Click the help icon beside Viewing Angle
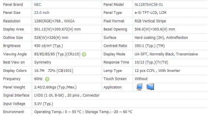Screen dimensions: 208x116 (x=84, y=54)
